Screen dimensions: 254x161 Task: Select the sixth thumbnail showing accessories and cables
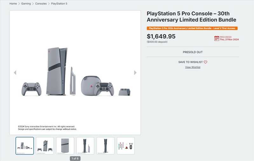click(x=126, y=146)
